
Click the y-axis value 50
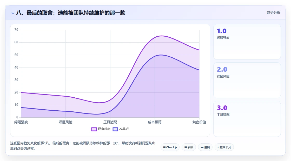click(x=16, y=55)
